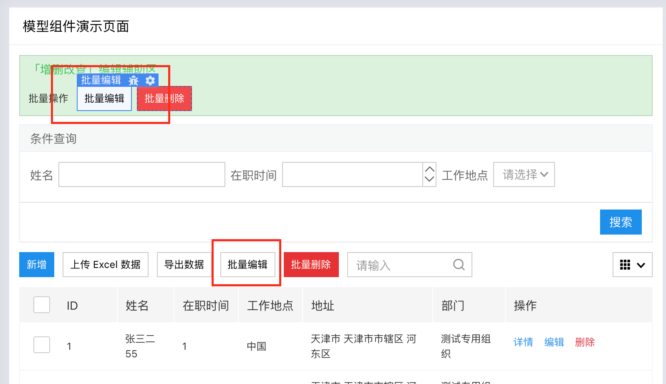Image resolution: width=666 pixels, height=384 pixels.
Task: Click 编辑 link for row 张三二 55
Action: (554, 342)
